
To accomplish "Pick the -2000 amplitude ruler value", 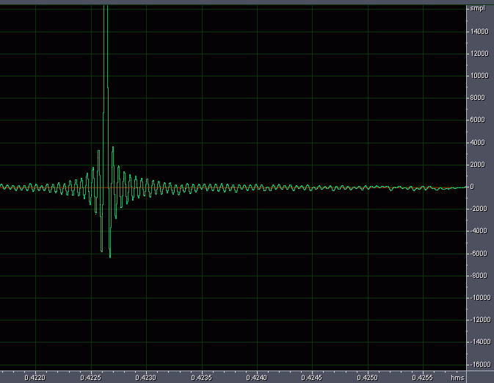I will click(479, 209).
